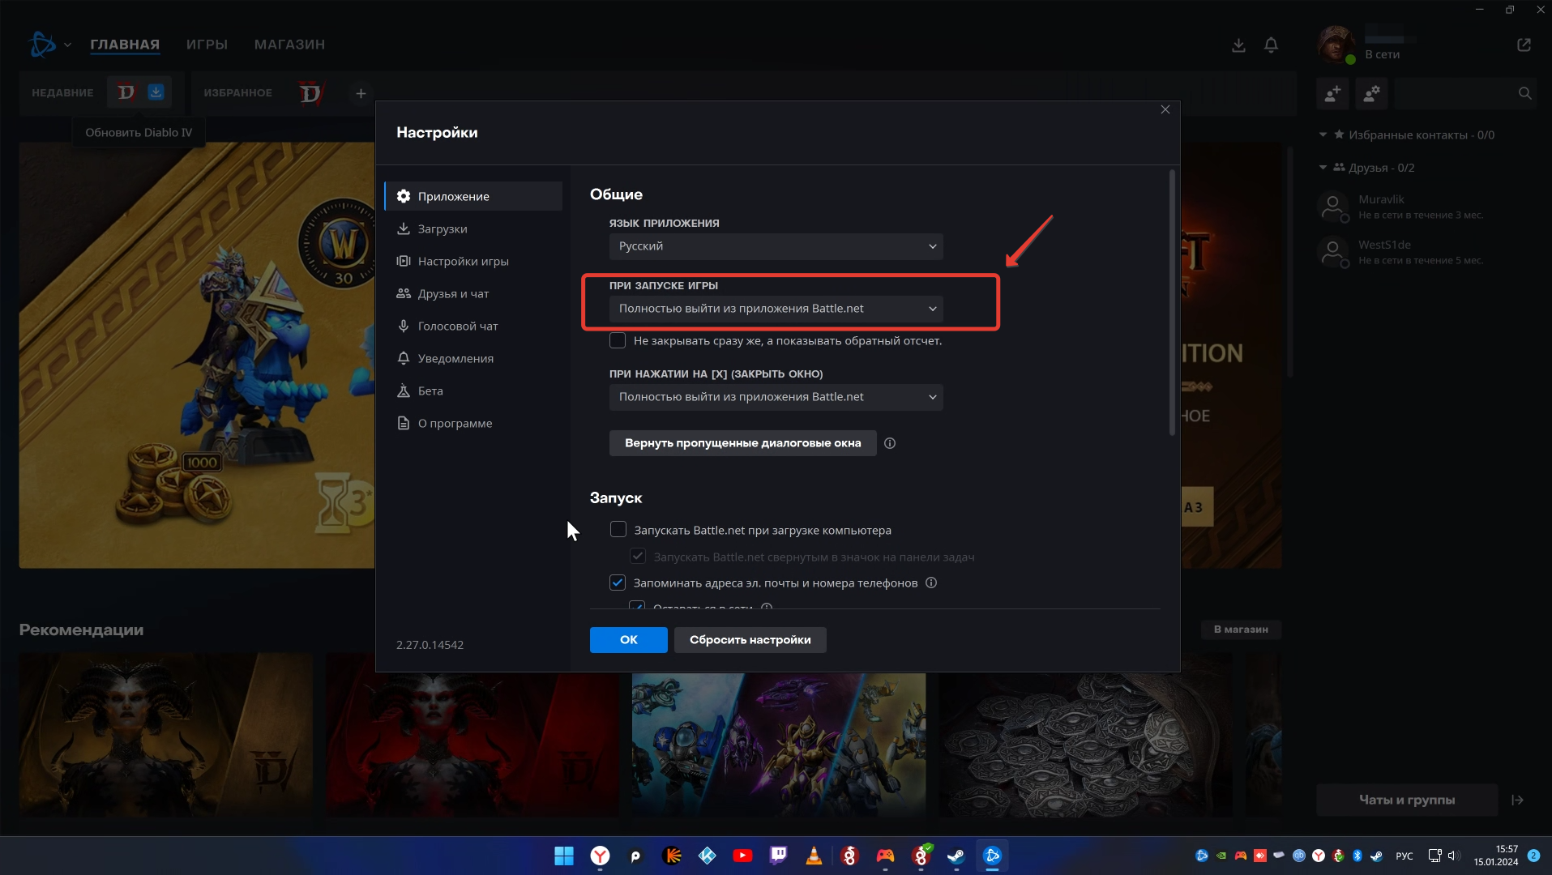
Task: Click the friends search magnifier icon
Action: click(1524, 94)
